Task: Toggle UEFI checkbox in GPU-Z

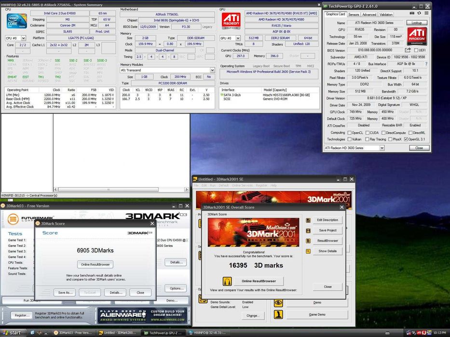Action: (x=416, y=50)
